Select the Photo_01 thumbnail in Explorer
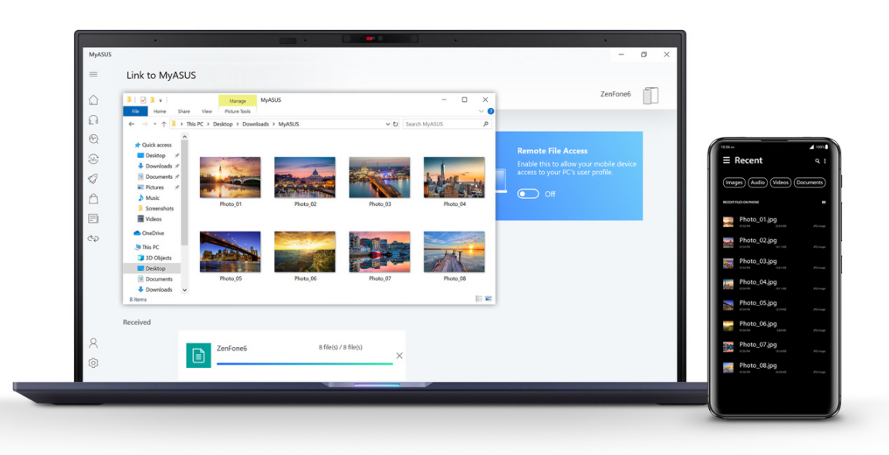Screen dimensions: 889x455 (x=230, y=177)
